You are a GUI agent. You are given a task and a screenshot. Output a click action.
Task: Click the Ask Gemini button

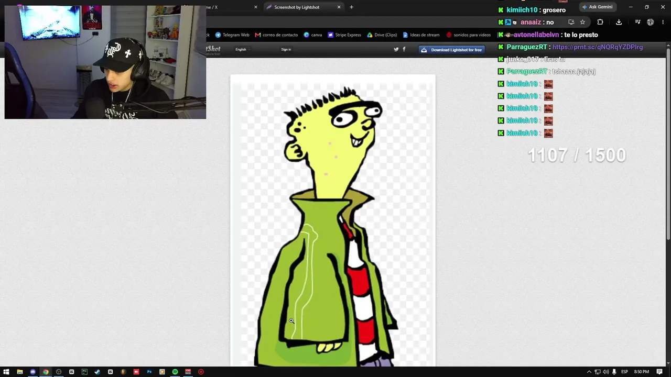point(597,7)
